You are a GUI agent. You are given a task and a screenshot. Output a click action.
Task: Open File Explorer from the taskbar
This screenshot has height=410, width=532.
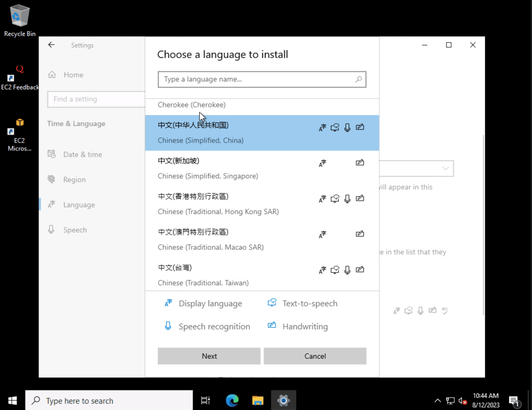[x=258, y=400]
